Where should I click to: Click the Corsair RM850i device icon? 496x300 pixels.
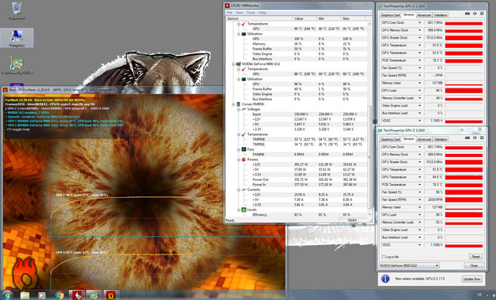(239, 104)
